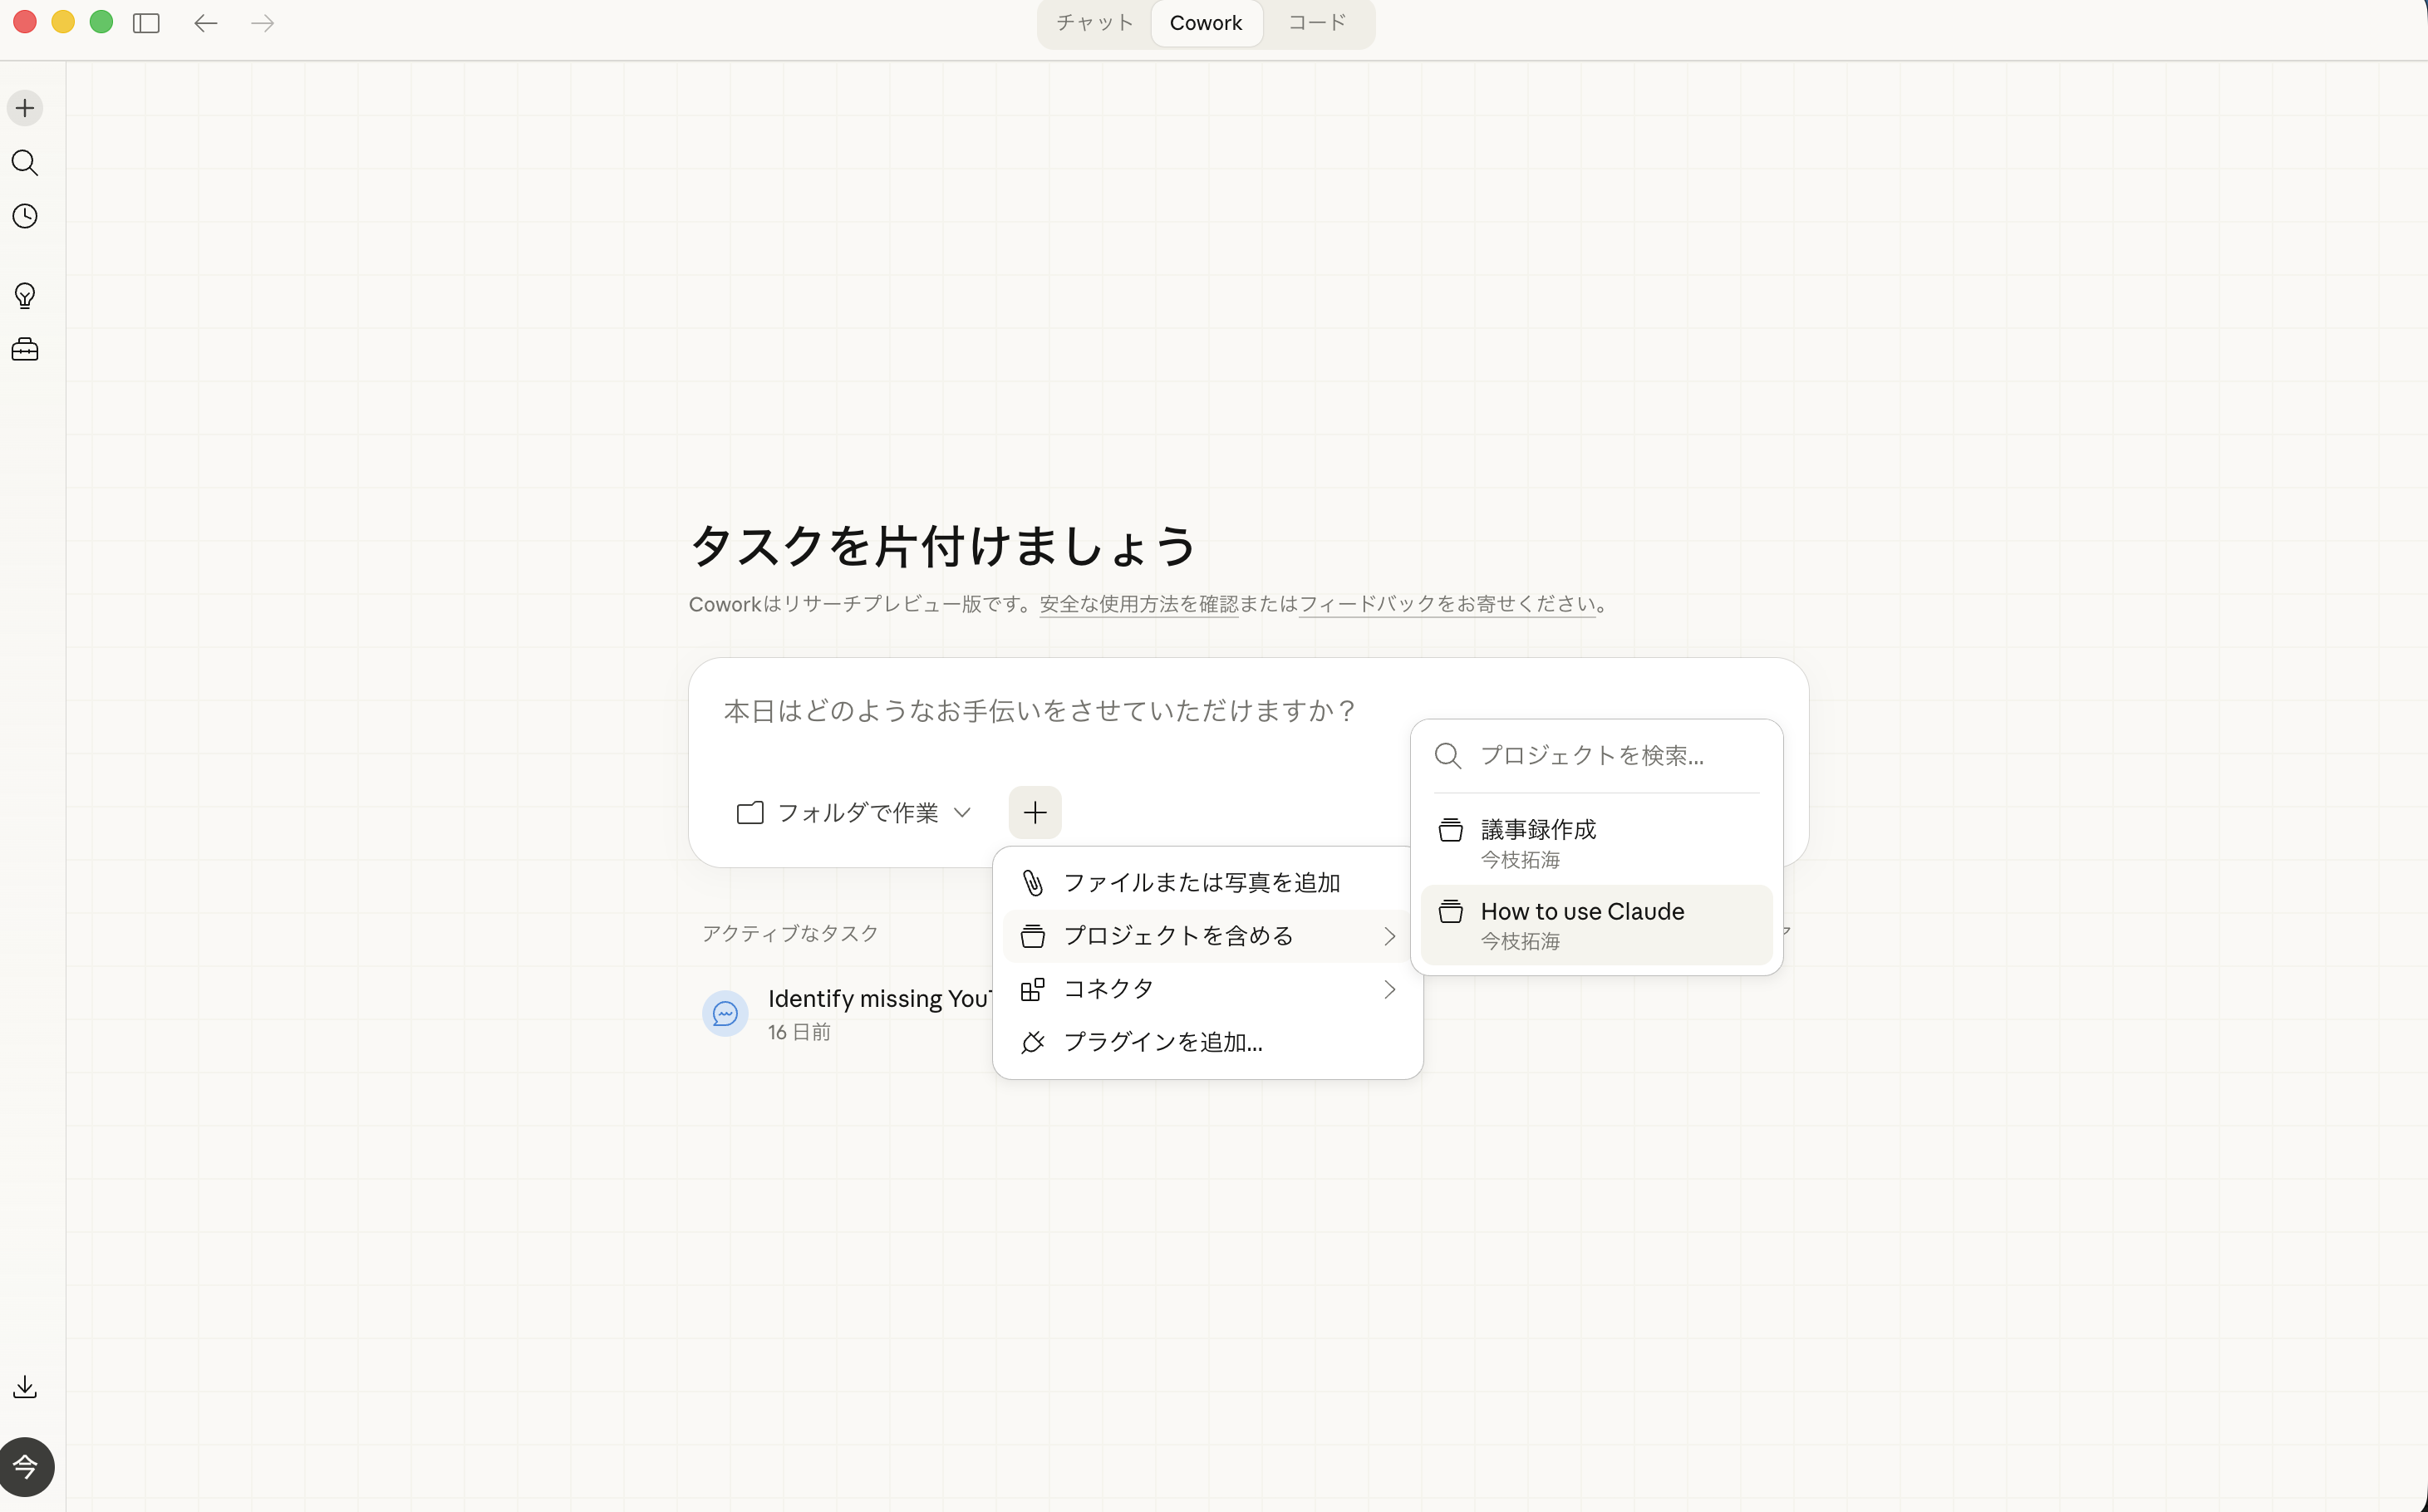Switch to the コード tab

click(1317, 22)
